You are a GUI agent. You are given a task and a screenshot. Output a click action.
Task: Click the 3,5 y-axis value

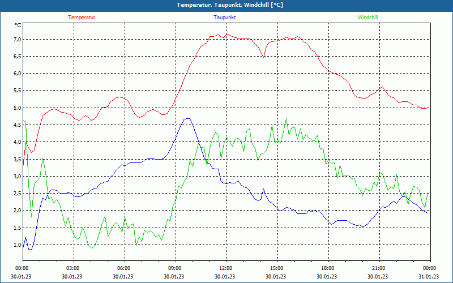18,159
